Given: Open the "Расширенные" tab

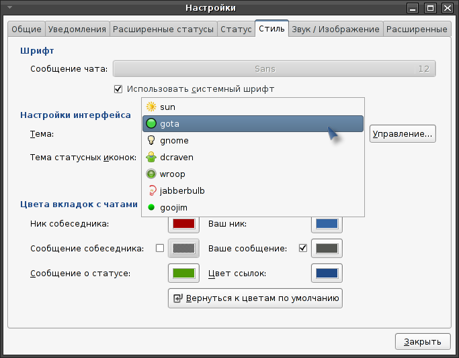Looking at the screenshot, I should 417,29.
